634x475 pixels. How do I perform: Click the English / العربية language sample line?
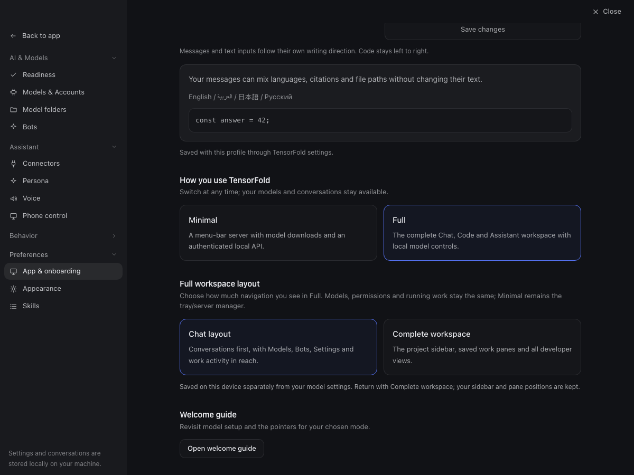pos(240,97)
